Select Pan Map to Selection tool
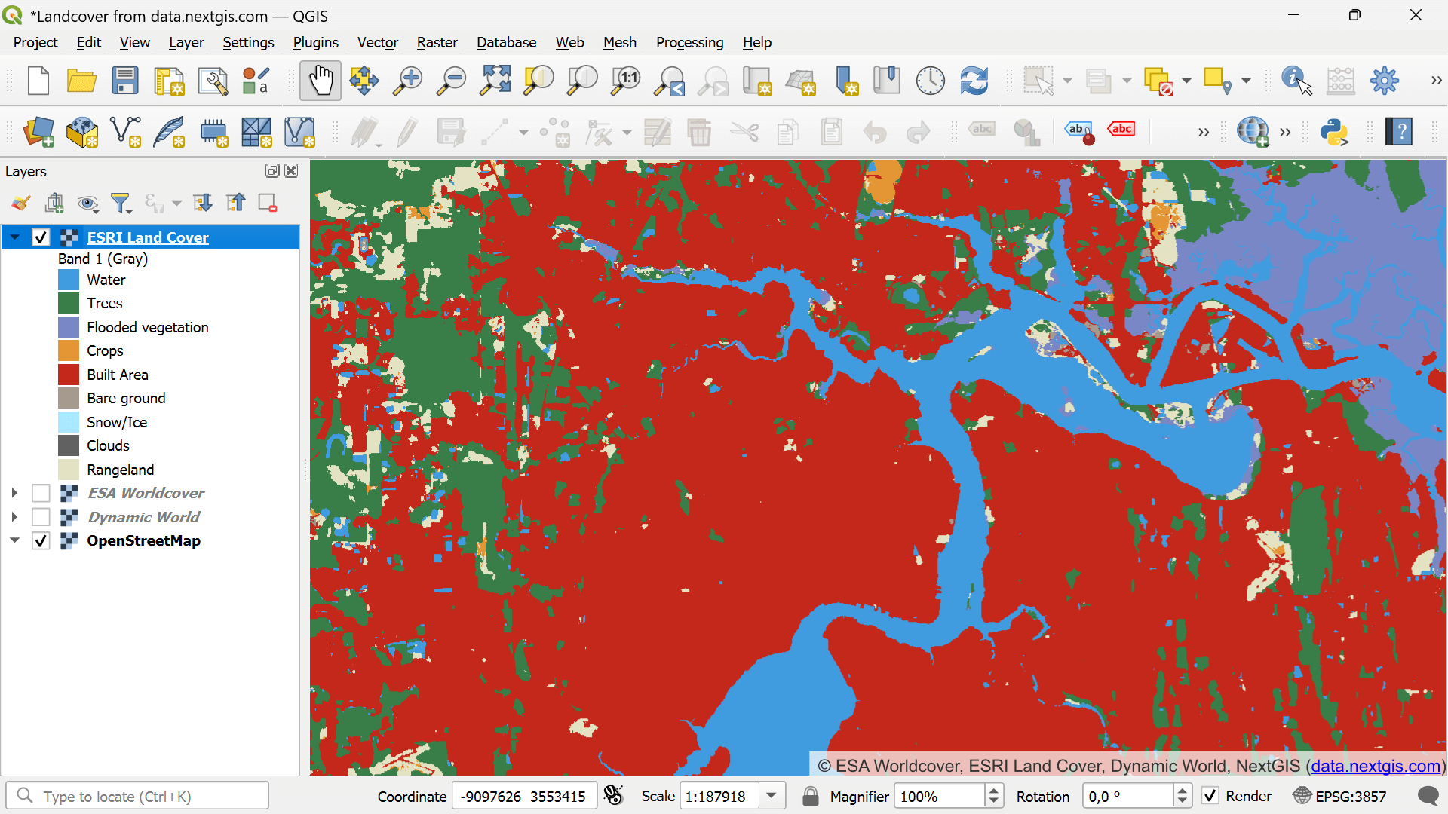 pos(364,81)
